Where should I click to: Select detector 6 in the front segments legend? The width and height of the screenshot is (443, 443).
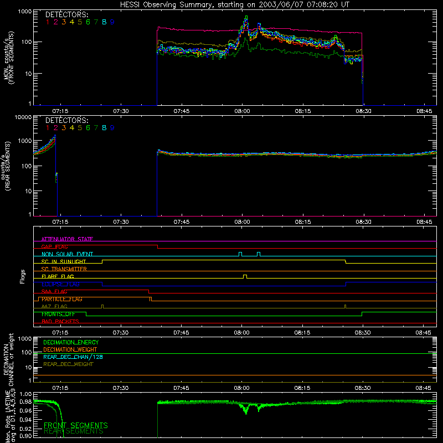coord(88,22)
